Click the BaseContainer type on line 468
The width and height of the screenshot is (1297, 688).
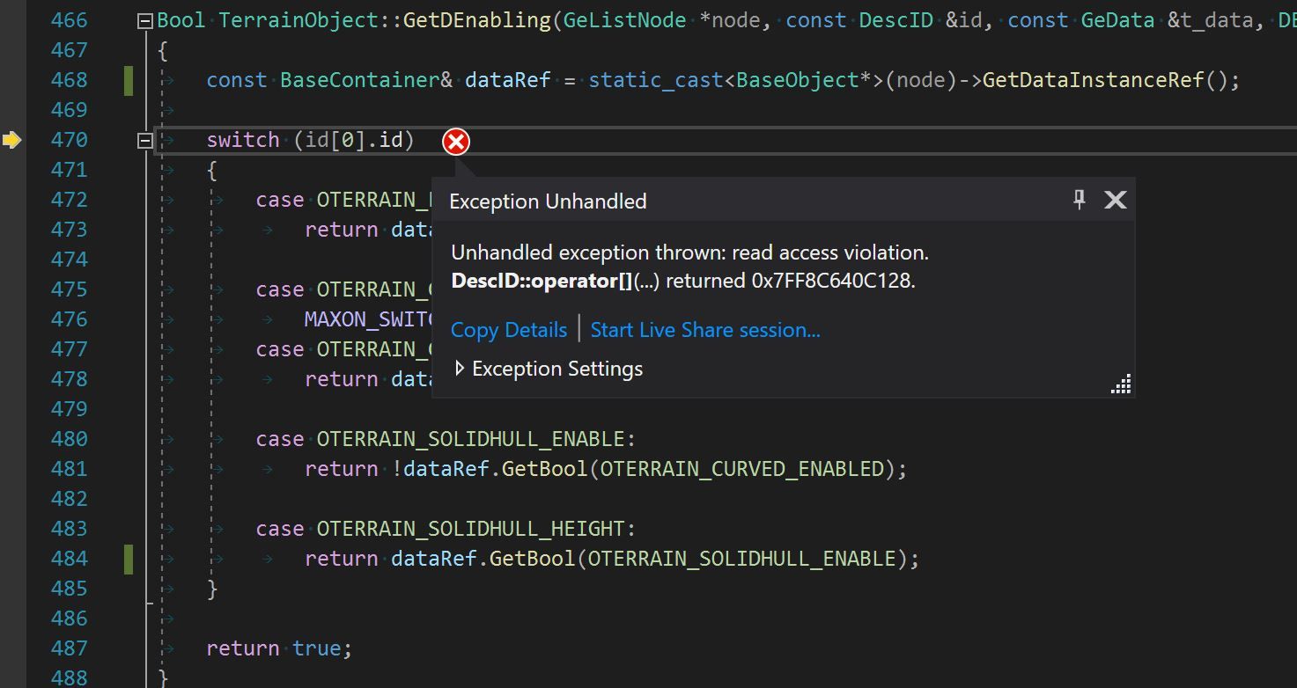coord(359,80)
